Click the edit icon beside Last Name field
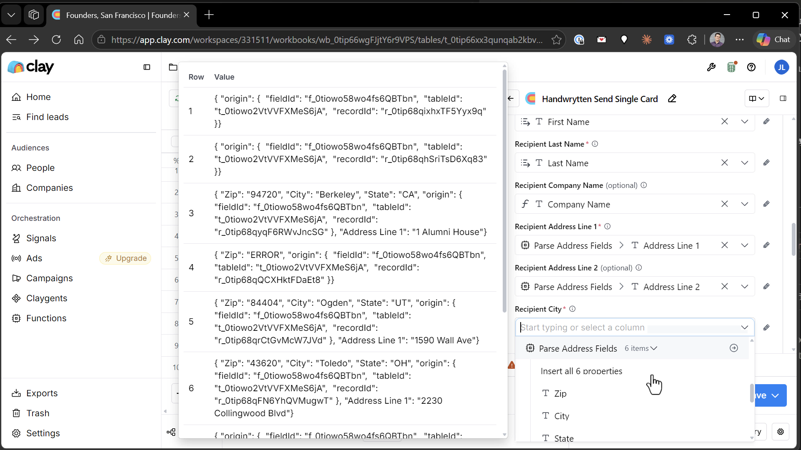 [x=766, y=163]
